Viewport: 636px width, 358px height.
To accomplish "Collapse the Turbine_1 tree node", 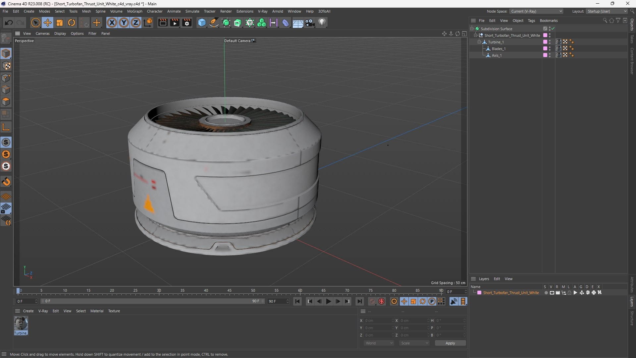I will (479, 42).
